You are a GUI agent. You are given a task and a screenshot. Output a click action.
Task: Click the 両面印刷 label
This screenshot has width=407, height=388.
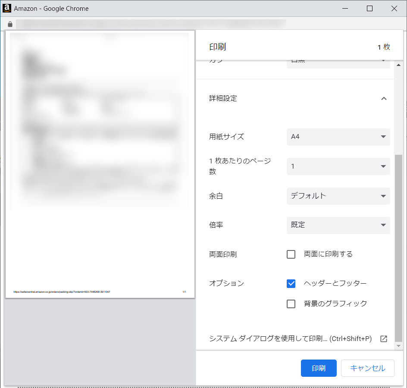(223, 254)
